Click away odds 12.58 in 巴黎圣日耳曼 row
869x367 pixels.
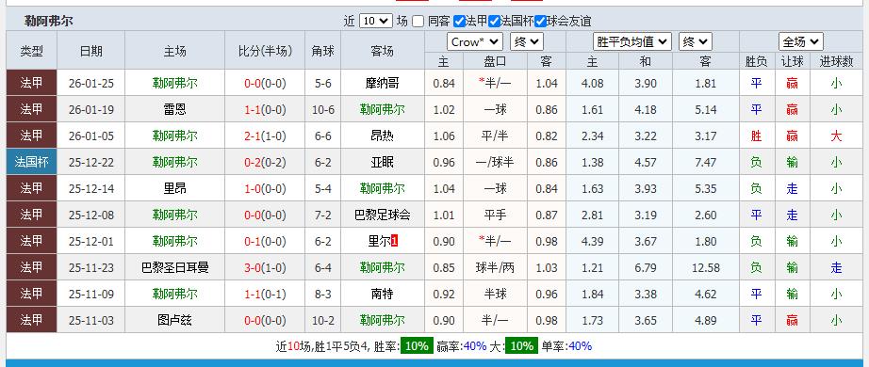point(706,268)
